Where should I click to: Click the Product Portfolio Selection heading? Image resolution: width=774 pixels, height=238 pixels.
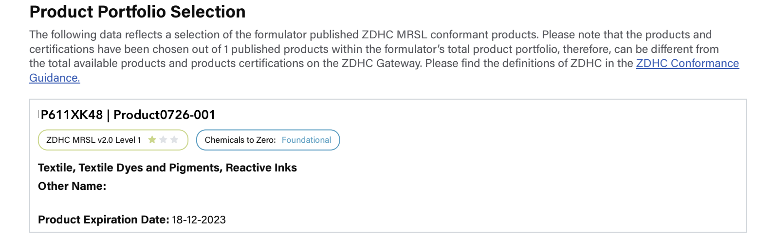pos(138,12)
